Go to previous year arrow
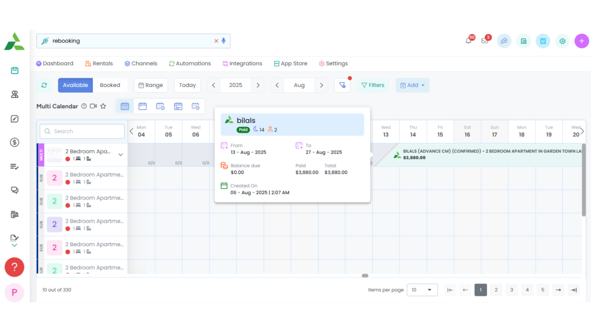The width and height of the screenshot is (591, 332). (x=214, y=85)
